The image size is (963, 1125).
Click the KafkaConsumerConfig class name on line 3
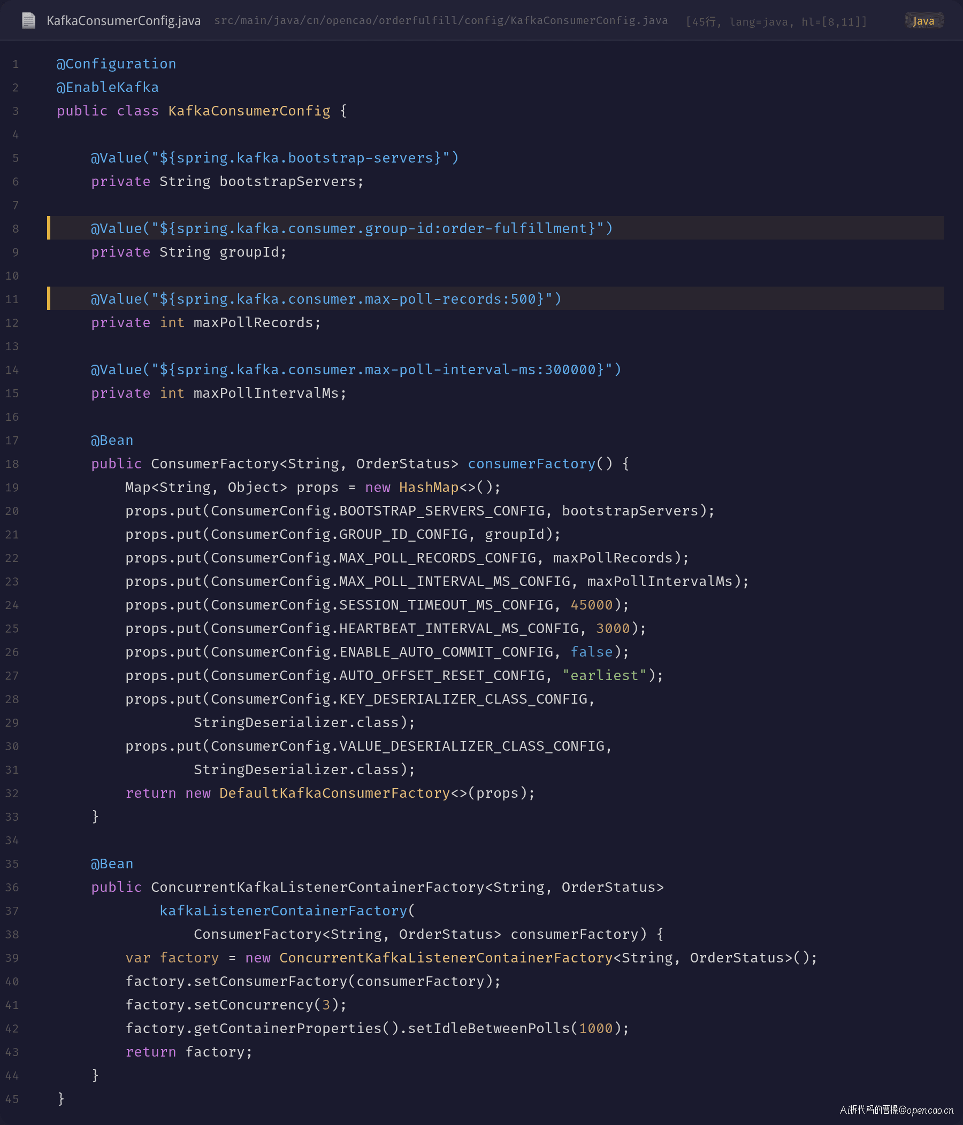[x=249, y=111]
